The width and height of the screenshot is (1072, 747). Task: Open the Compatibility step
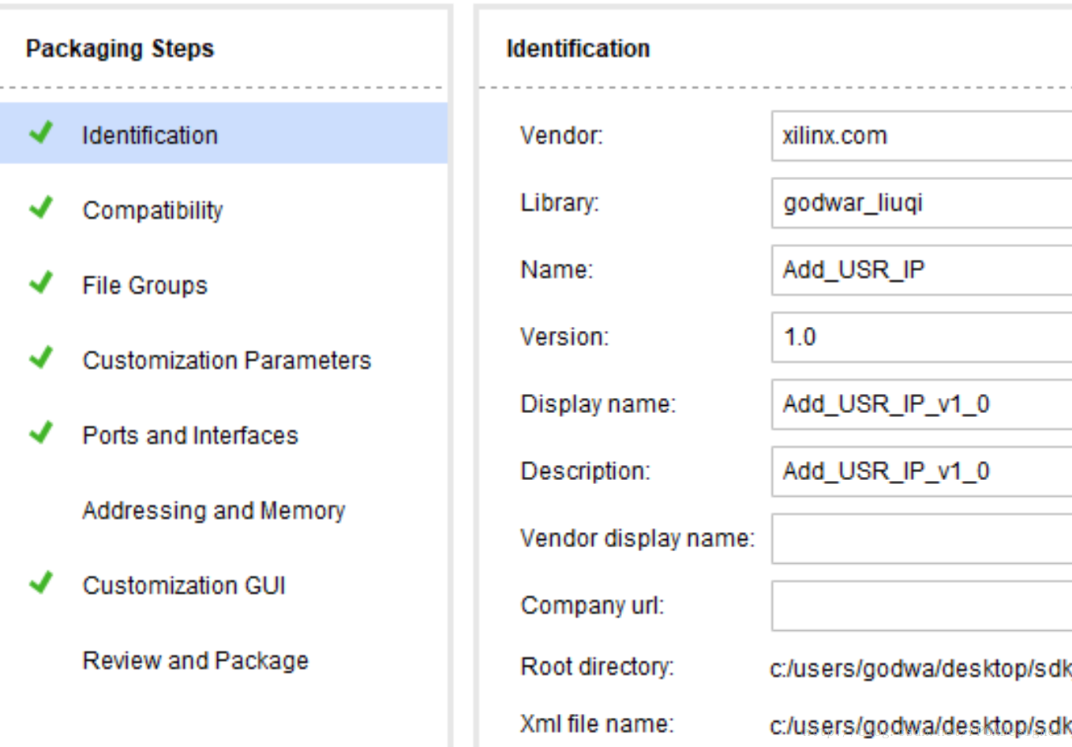pos(152,210)
